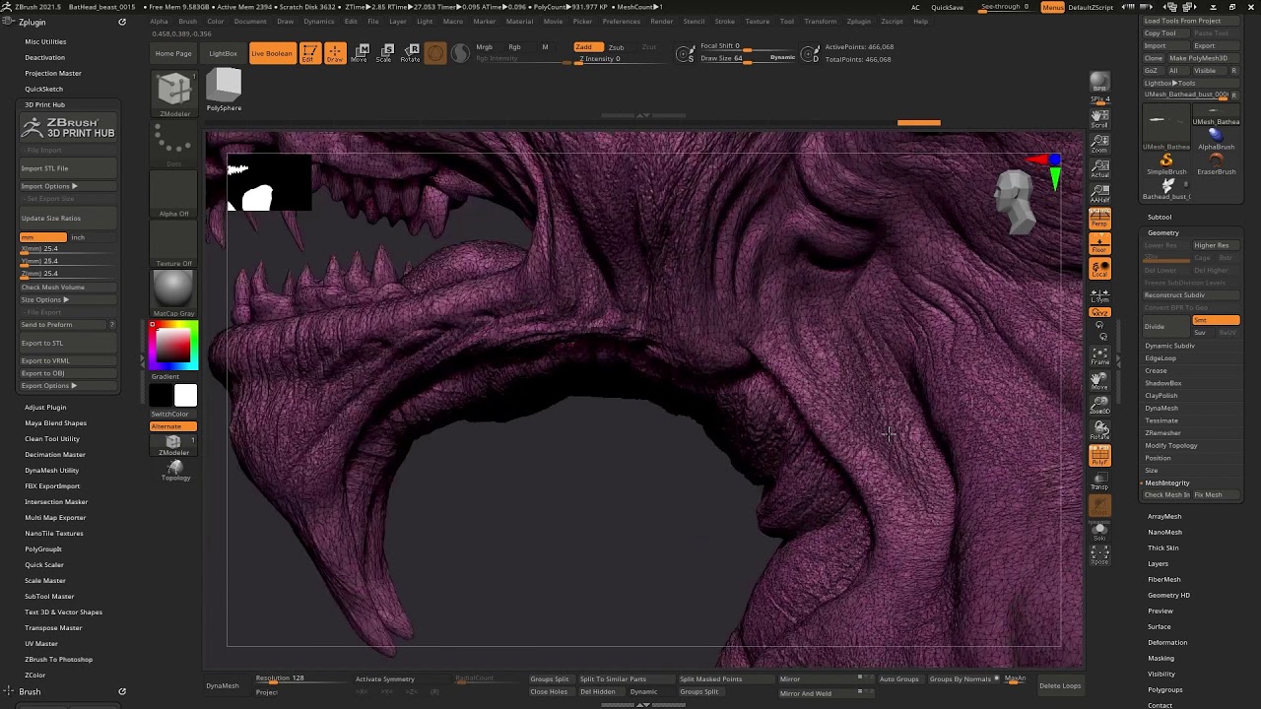The image size is (1261, 709).
Task: Click the AAHalf icon
Action: pyautogui.click(x=1099, y=194)
